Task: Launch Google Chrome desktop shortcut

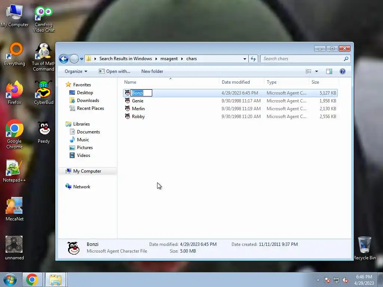Action: click(x=15, y=134)
